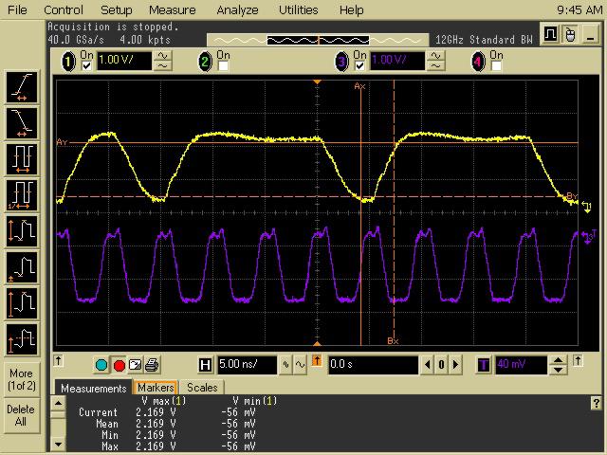Click the single acquisition icon

(x=135, y=365)
